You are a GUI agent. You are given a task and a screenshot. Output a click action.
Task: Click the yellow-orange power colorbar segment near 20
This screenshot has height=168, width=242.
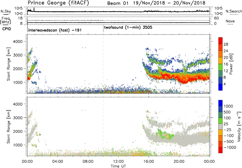click(221, 61)
